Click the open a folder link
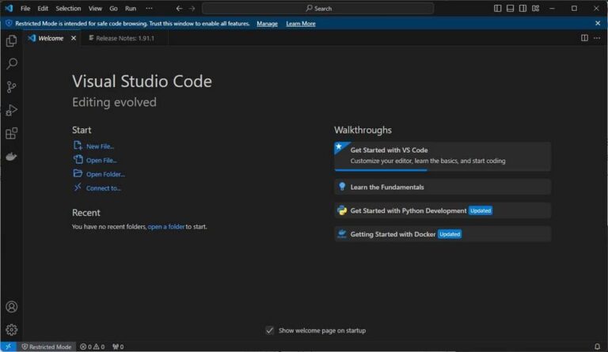The width and height of the screenshot is (608, 352). click(x=166, y=226)
